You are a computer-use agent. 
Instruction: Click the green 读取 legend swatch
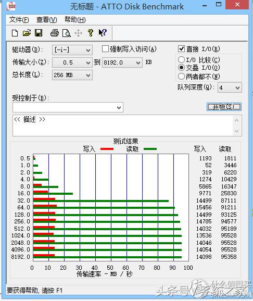pyautogui.click(x=150, y=149)
